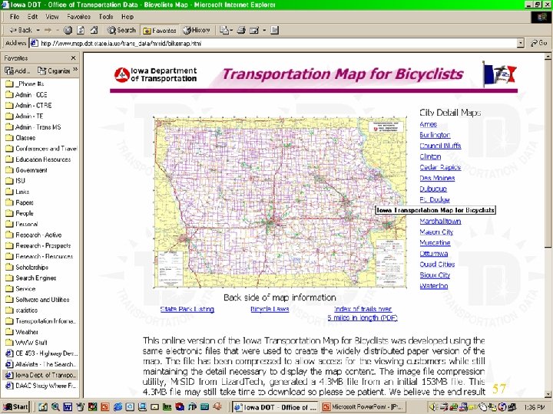Follow the Bicycle Laws link
The height and width of the screenshot is (414, 553).
(x=270, y=309)
